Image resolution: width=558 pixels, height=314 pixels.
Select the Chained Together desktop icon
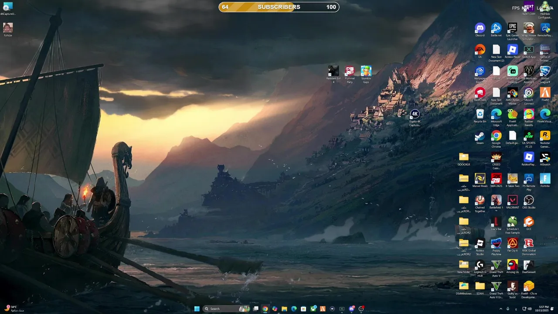click(480, 204)
